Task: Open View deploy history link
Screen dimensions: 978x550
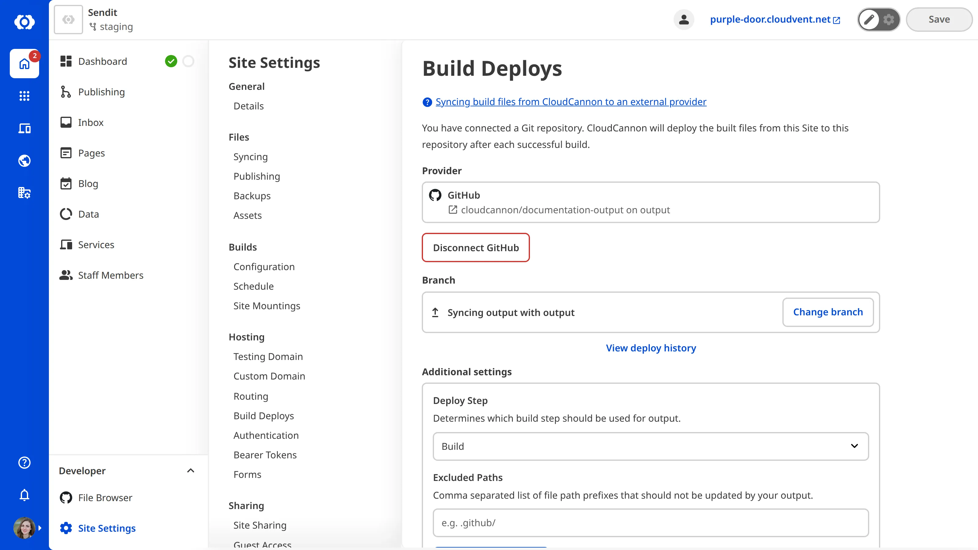Action: coord(651,348)
